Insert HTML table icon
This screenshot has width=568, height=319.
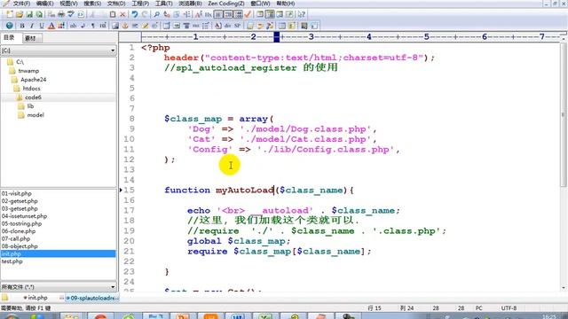tap(167, 26)
